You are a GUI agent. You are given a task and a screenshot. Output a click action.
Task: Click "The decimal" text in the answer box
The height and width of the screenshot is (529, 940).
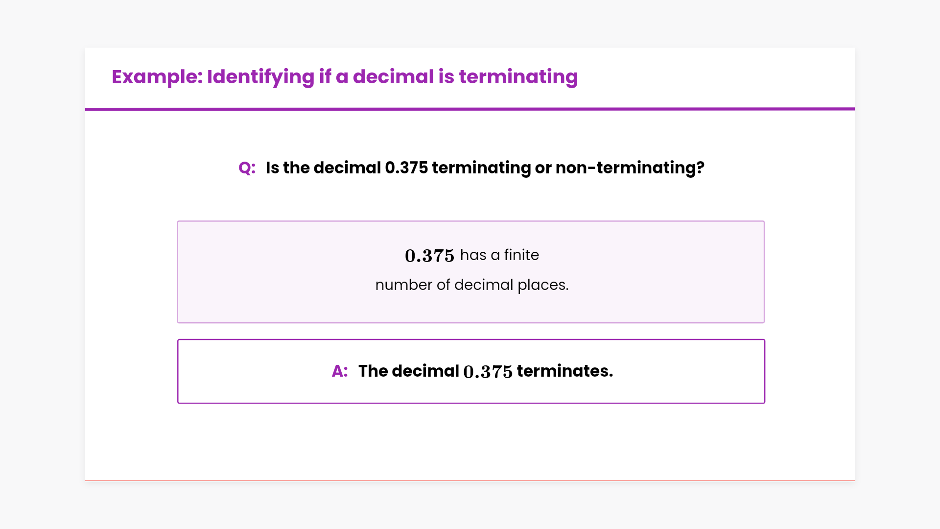[x=408, y=371]
